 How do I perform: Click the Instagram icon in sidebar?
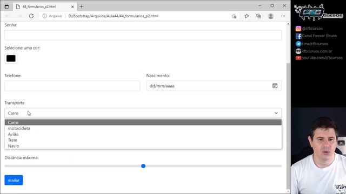point(298,29)
